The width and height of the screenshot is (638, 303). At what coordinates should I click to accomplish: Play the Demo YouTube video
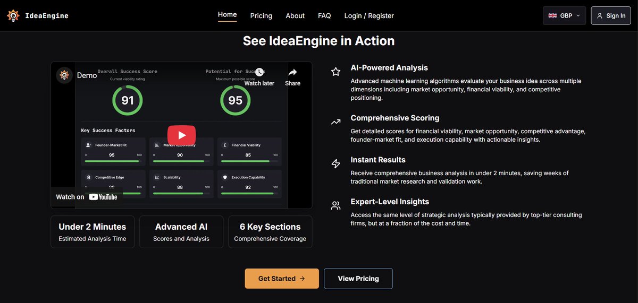[x=181, y=135]
